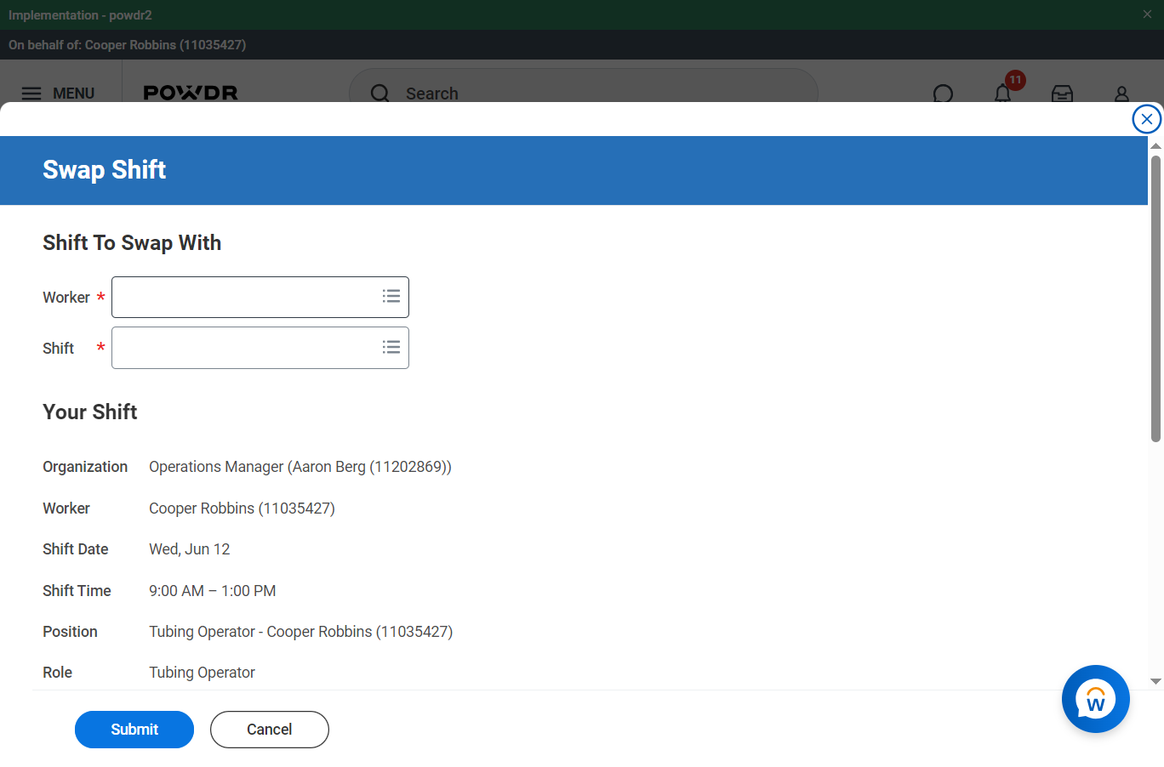
Task: Click the scroll down arrow
Action: [1155, 681]
